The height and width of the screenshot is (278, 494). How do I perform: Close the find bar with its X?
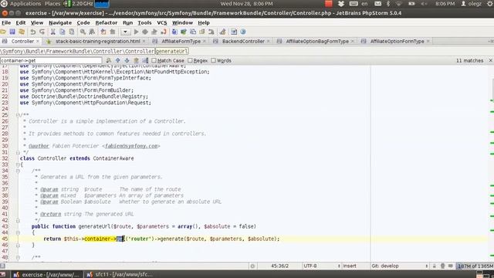pos(490,60)
